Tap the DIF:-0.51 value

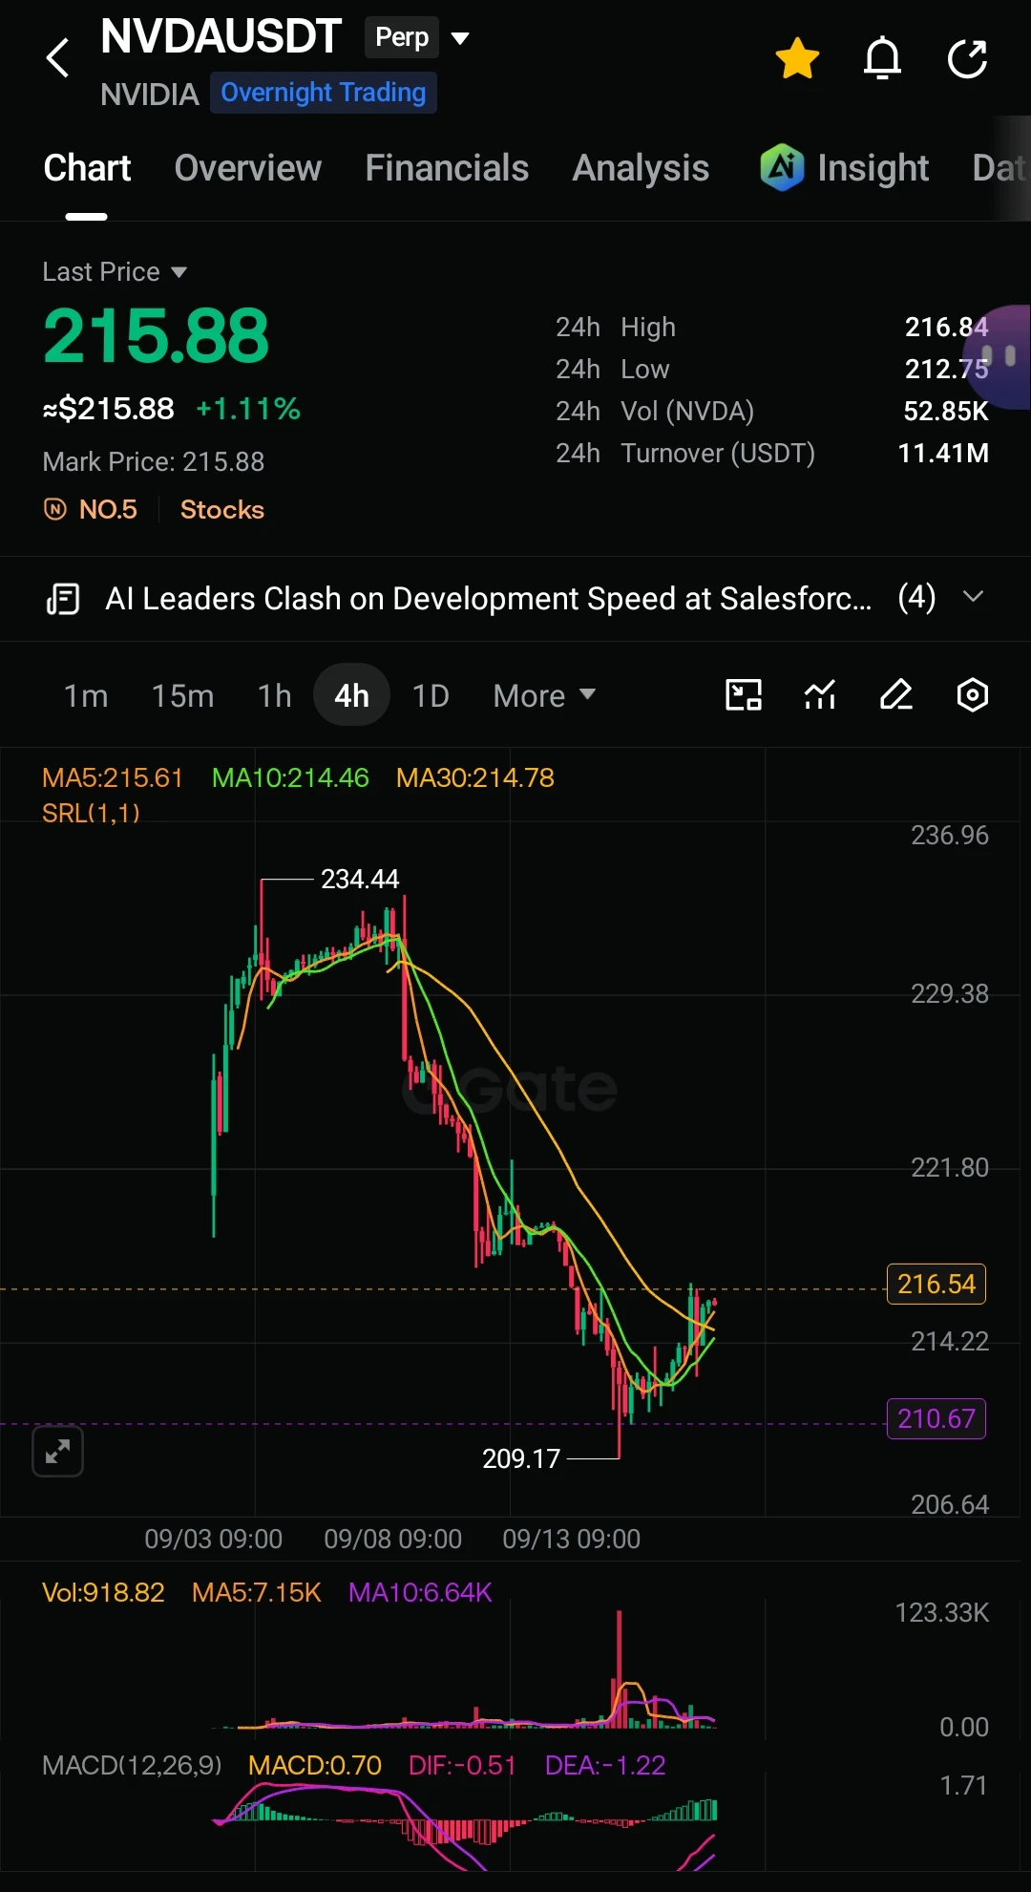coord(462,1765)
